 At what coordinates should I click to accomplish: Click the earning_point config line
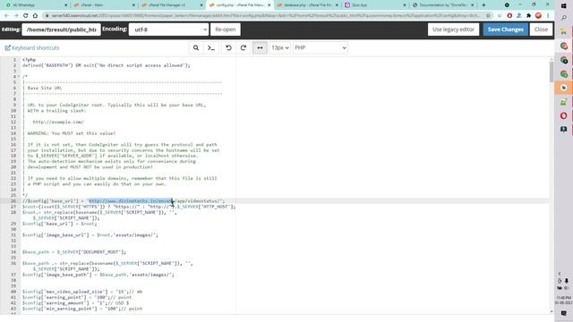click(77, 297)
